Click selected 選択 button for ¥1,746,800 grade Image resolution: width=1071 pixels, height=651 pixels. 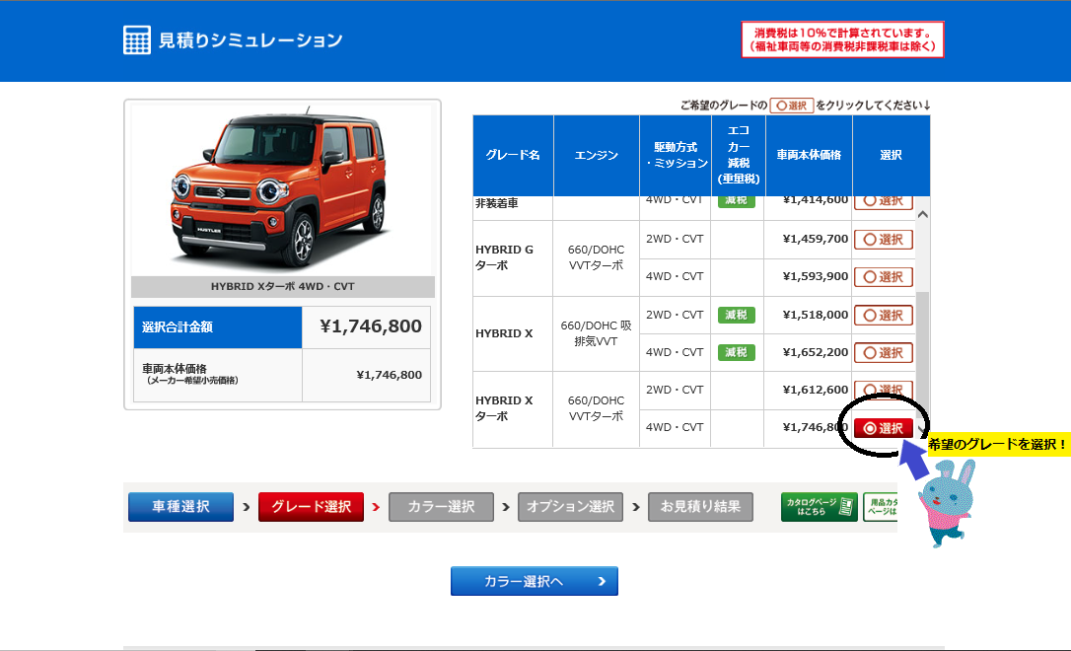(884, 428)
